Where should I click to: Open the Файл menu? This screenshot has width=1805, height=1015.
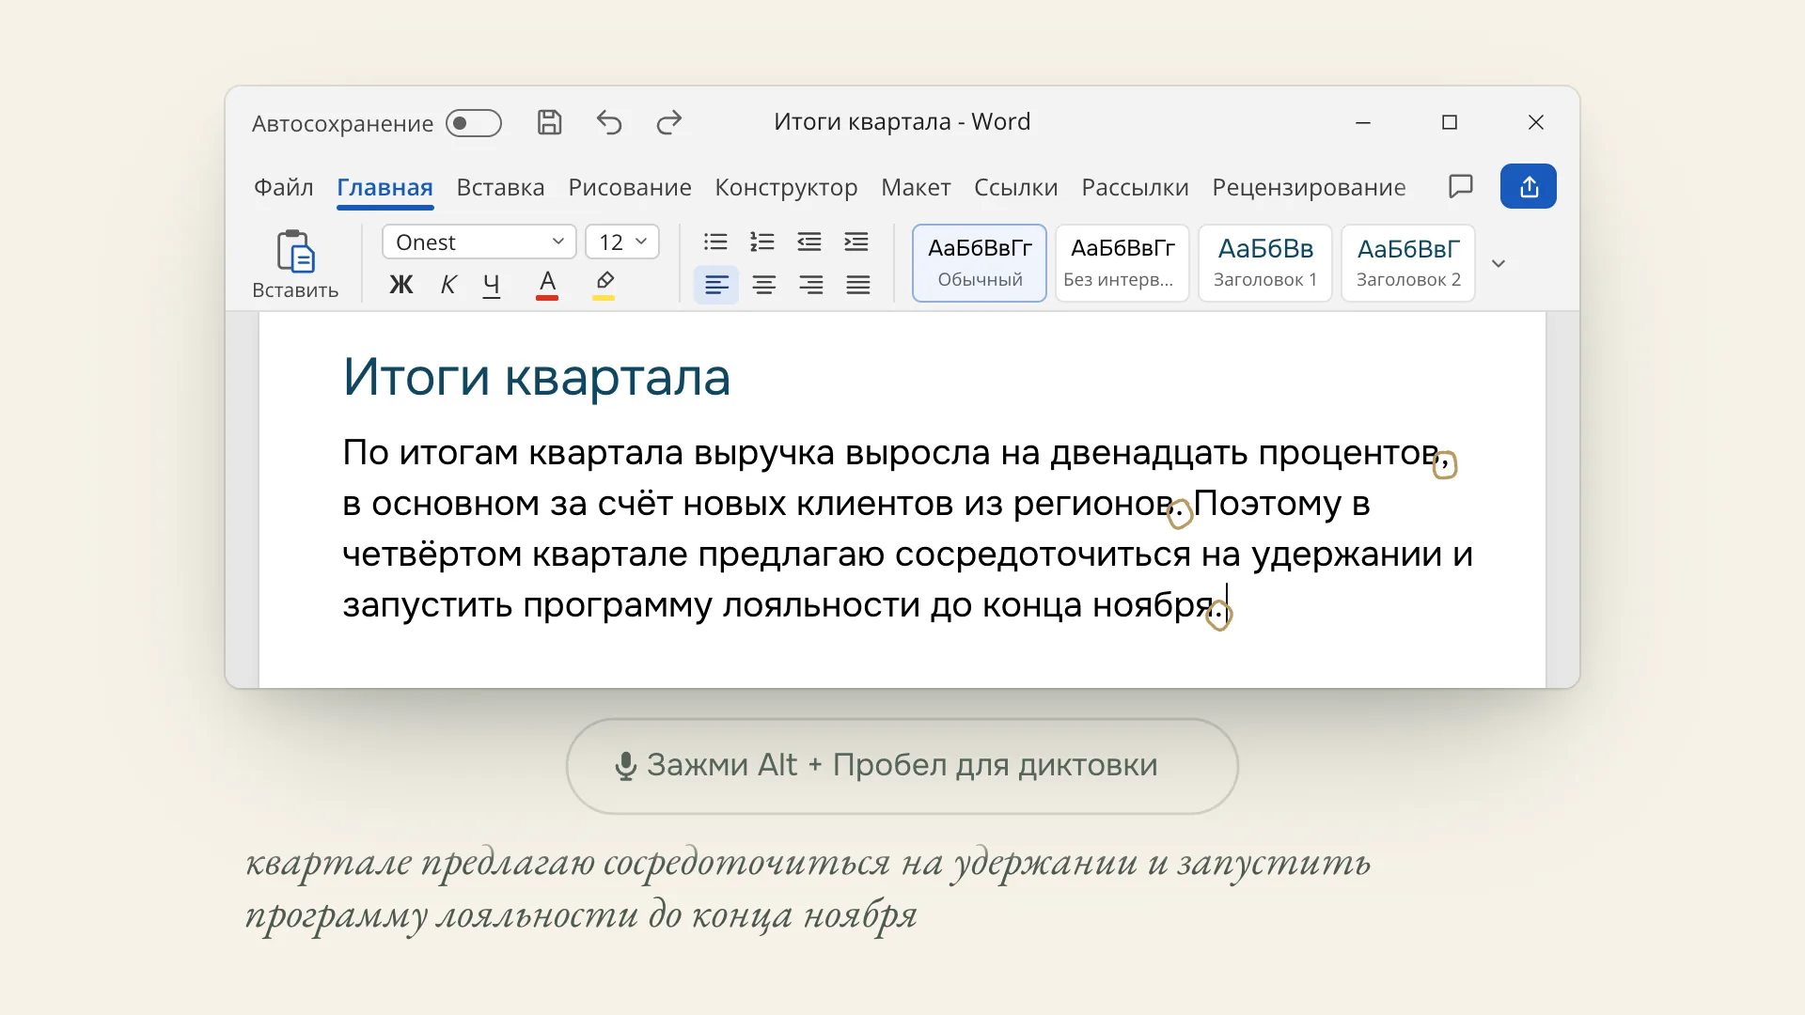coord(283,187)
